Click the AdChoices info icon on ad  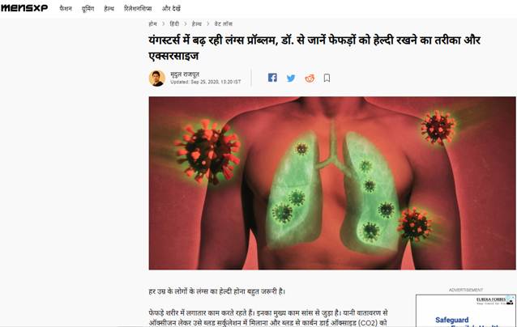(x=508, y=297)
